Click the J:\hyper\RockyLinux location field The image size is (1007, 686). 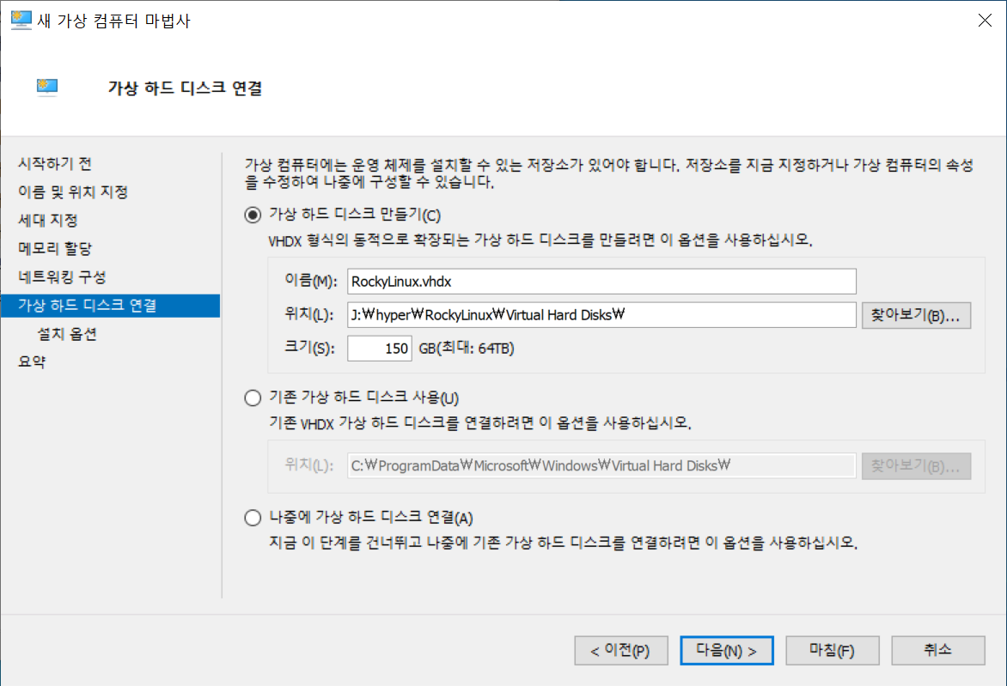tap(601, 315)
